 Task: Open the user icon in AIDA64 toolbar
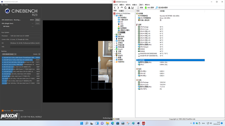pos(129,8)
